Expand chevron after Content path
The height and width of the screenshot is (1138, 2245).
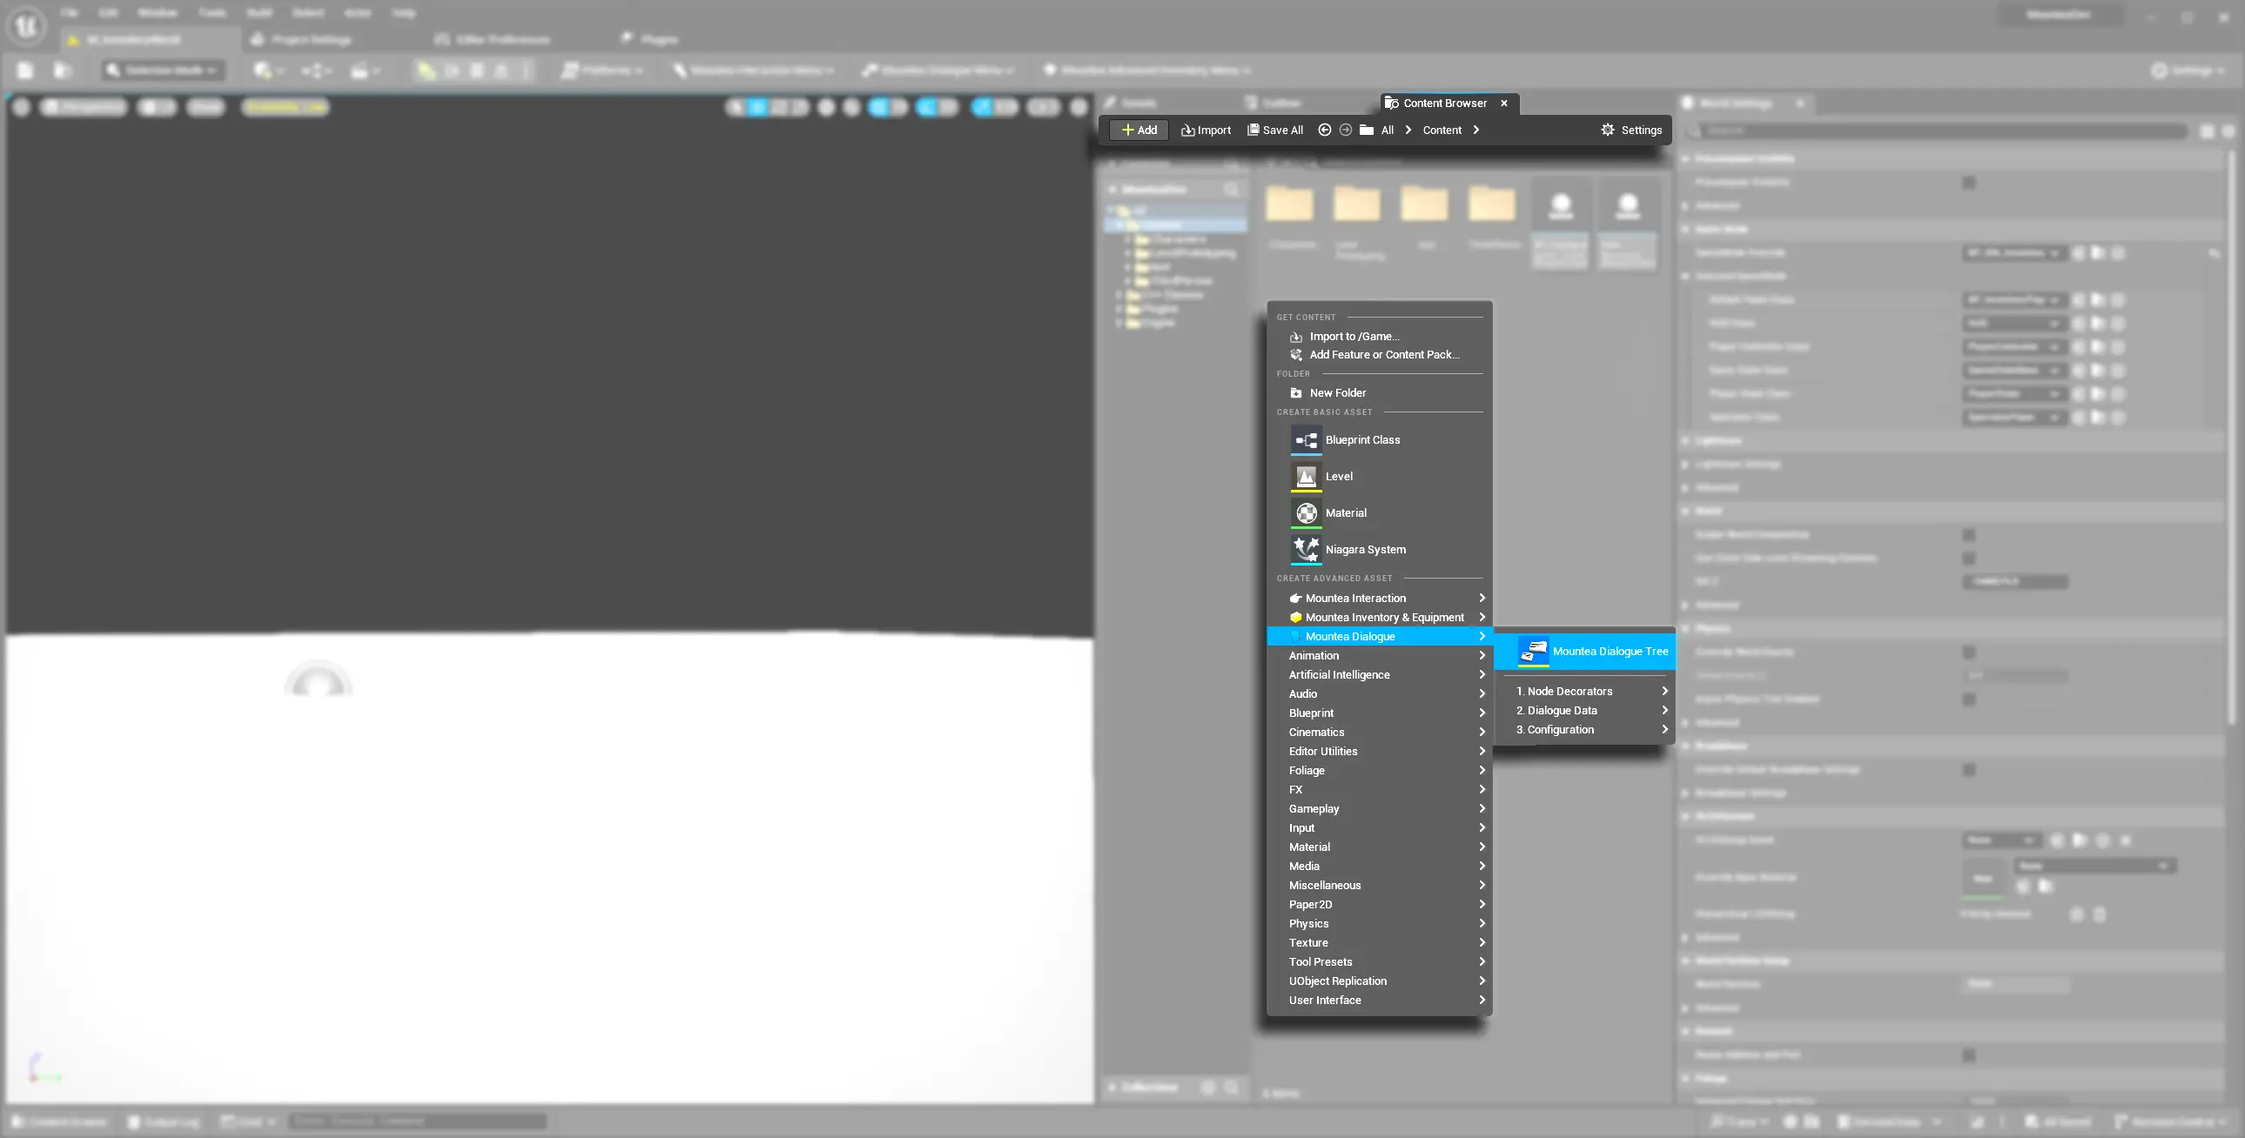(x=1475, y=130)
